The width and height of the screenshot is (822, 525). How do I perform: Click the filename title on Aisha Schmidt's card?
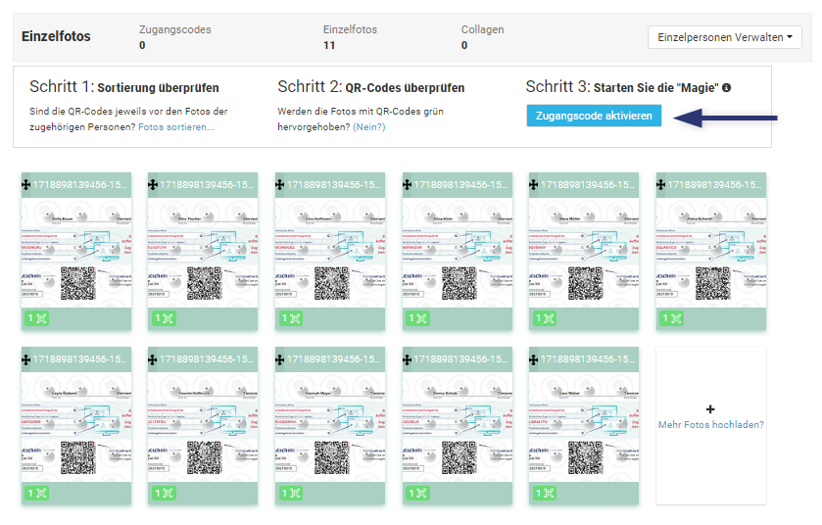point(714,185)
